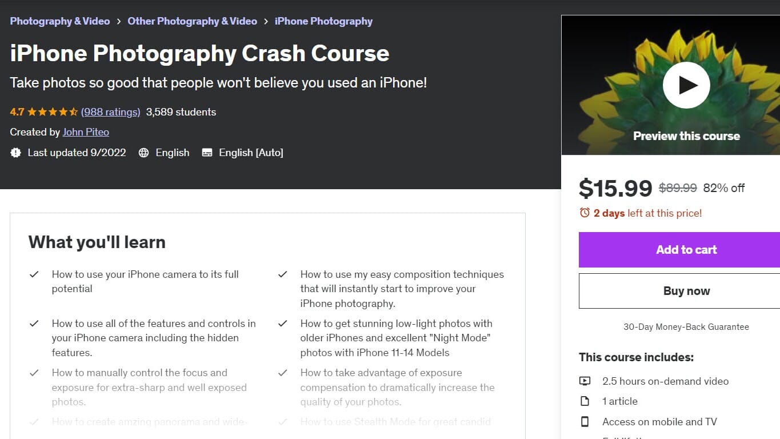780x439 pixels.
Task: Click the globe icon next to English
Action: pyautogui.click(x=142, y=153)
